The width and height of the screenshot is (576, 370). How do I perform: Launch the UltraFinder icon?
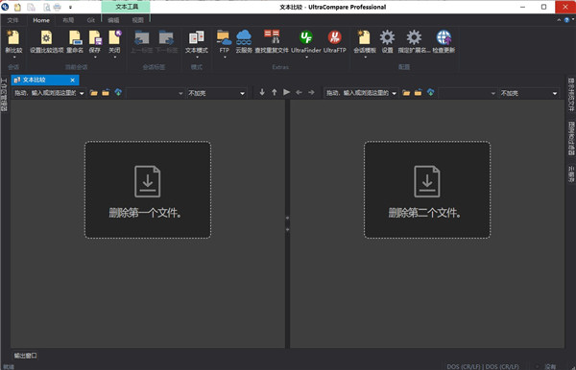click(306, 37)
